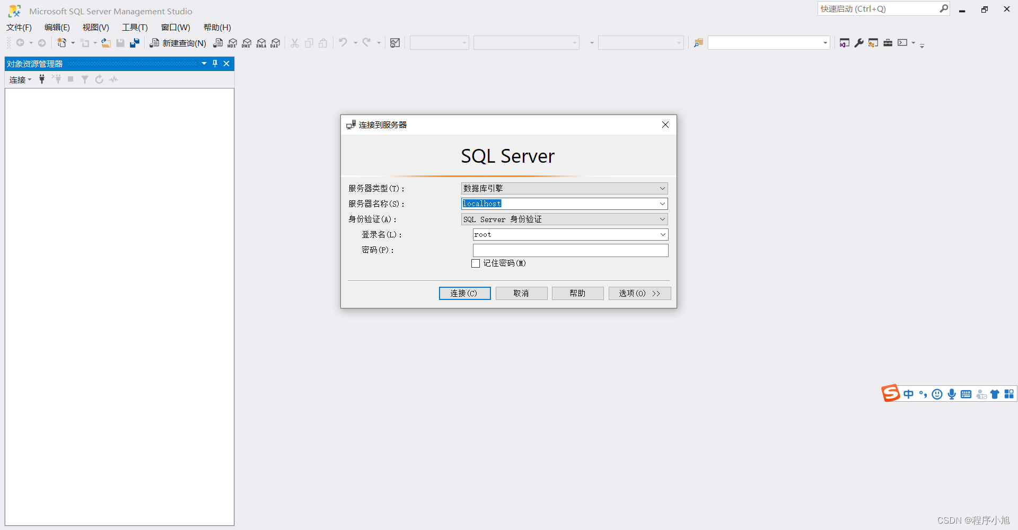Open the 连接 dropdown in Object Explorer
The image size is (1018, 530).
[20, 79]
